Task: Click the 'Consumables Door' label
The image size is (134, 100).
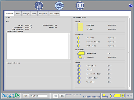Action: coord(94,74)
